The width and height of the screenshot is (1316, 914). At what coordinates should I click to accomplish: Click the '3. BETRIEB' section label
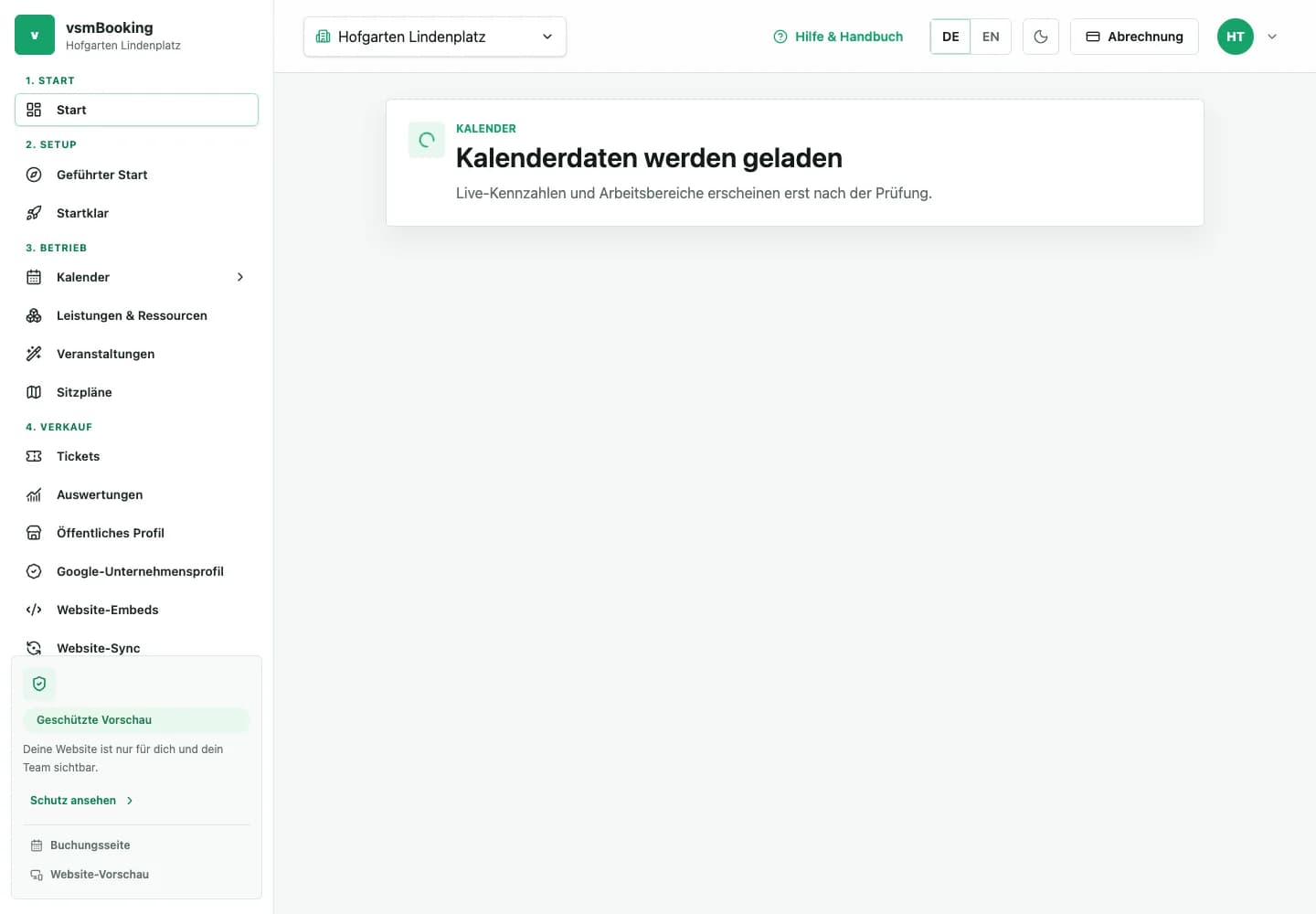57,248
